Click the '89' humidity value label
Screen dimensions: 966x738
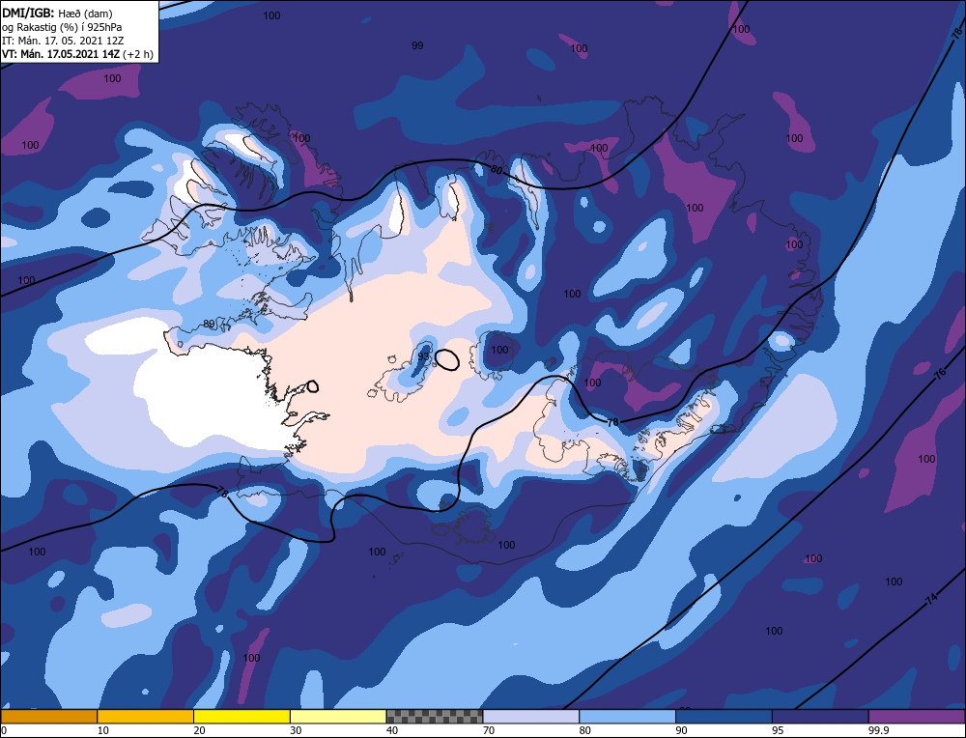point(209,324)
